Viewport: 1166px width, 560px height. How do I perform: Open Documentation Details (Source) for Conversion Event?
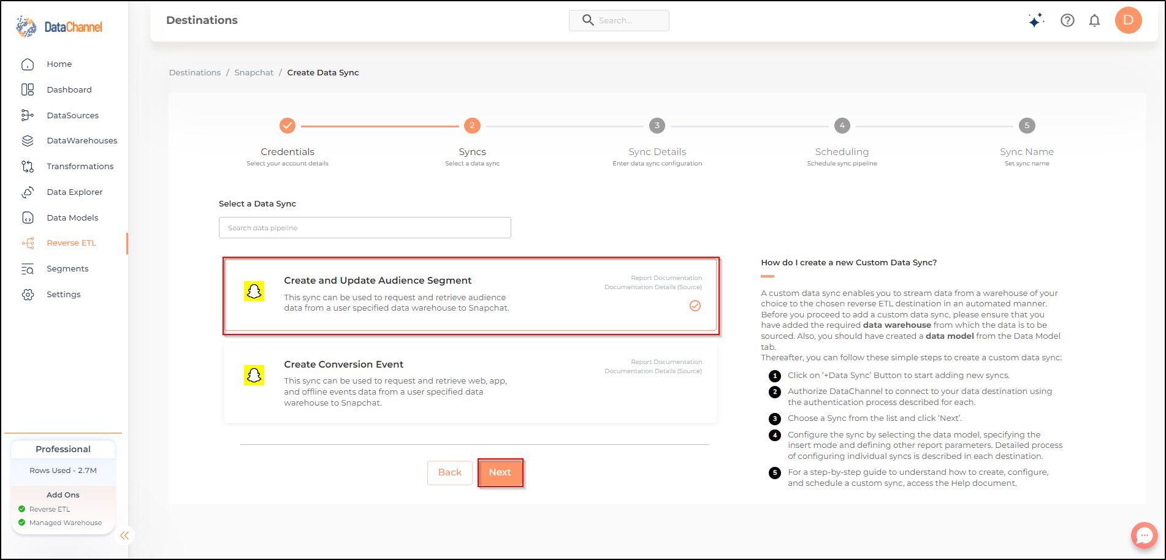coord(653,371)
